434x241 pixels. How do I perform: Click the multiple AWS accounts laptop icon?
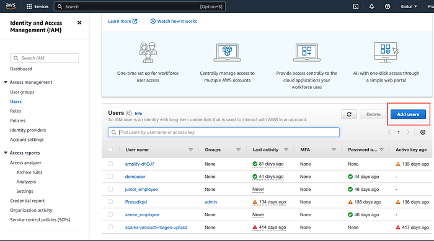coord(228,53)
